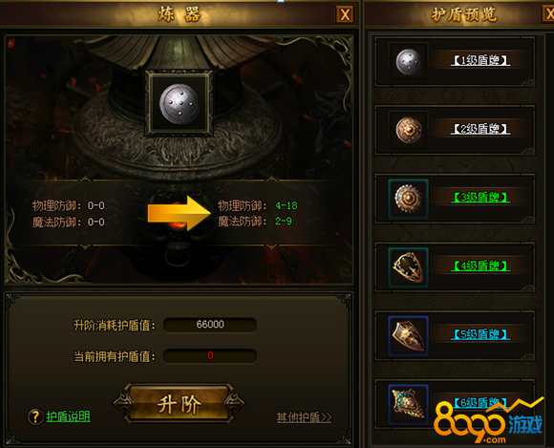Select the green 【4级盾牌】 label
The width and height of the screenshot is (554, 448).
coord(480,267)
